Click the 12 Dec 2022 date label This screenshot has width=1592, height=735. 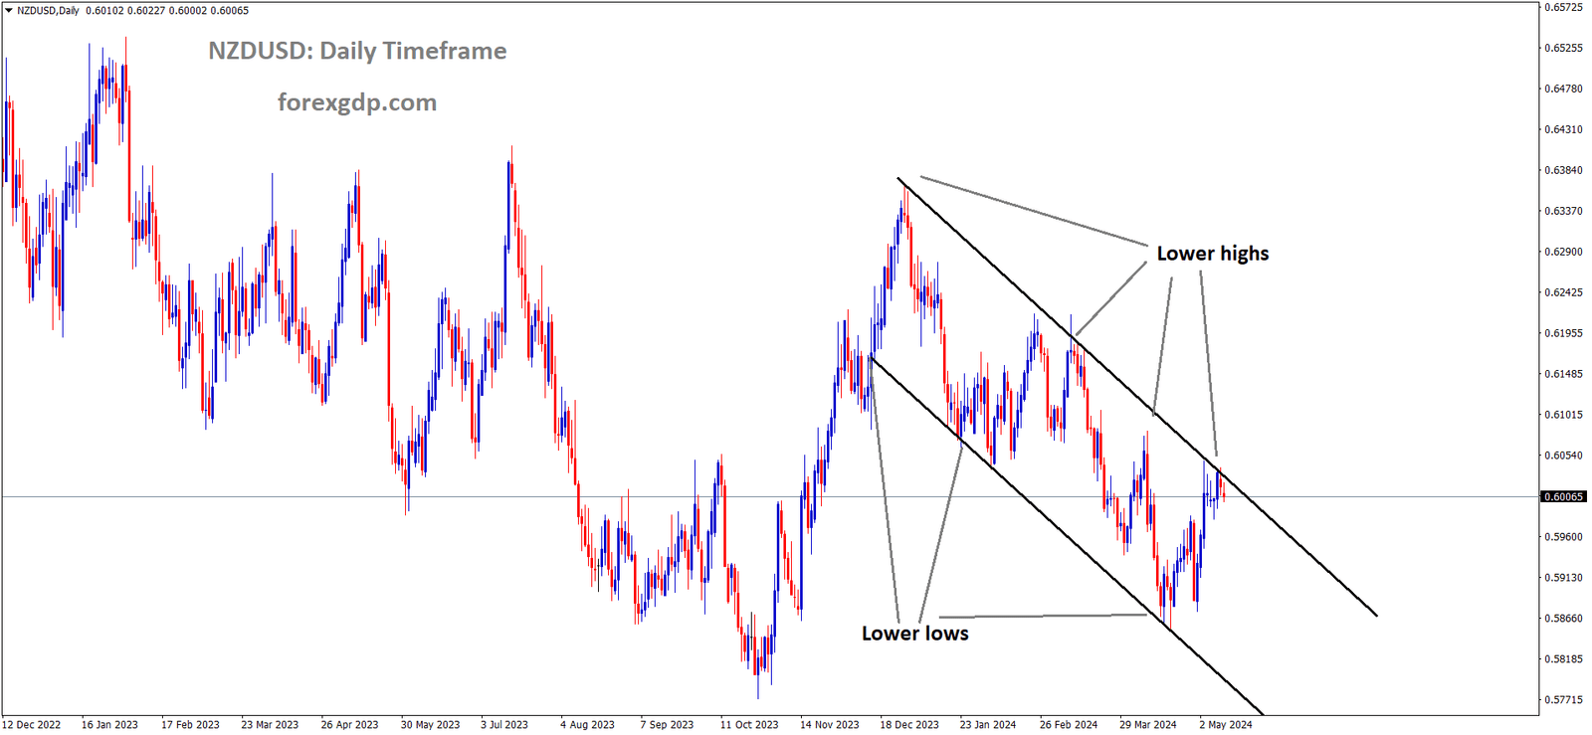coord(32,725)
